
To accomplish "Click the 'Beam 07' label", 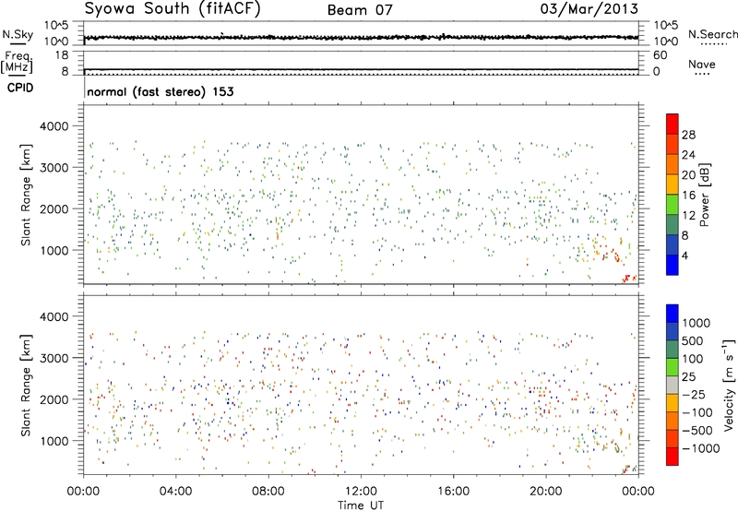I will 360,10.
